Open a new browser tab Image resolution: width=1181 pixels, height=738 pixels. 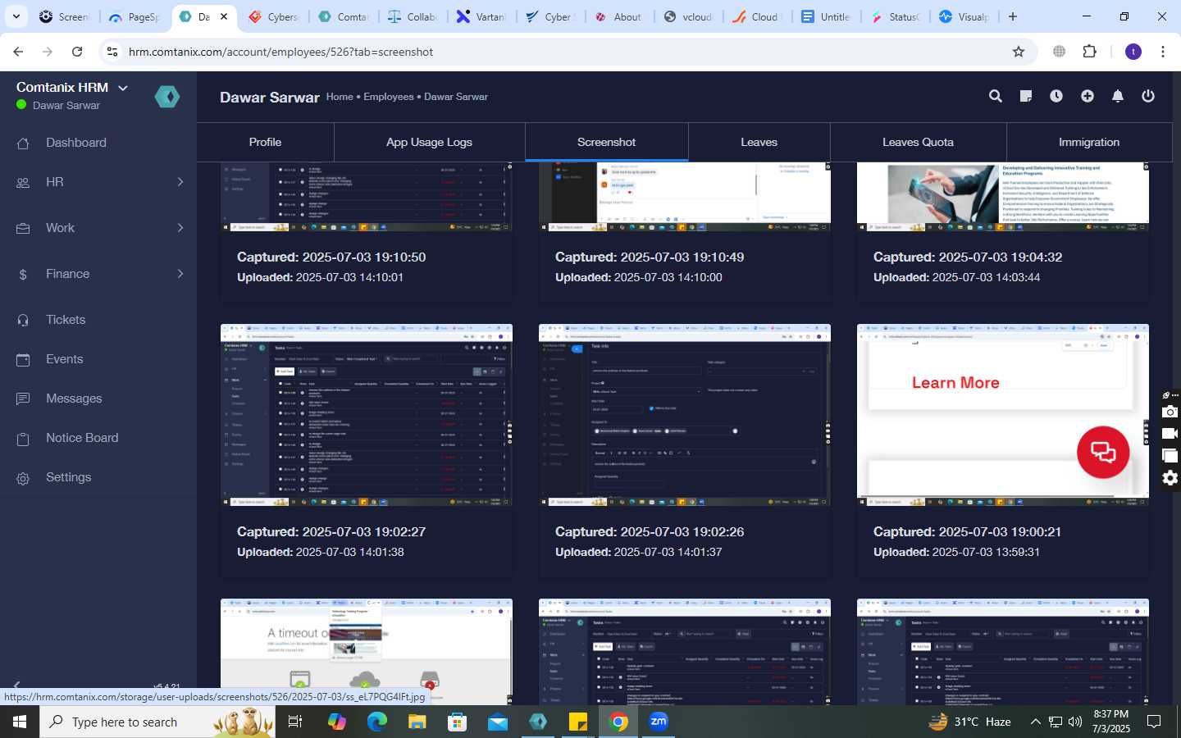tap(1013, 16)
